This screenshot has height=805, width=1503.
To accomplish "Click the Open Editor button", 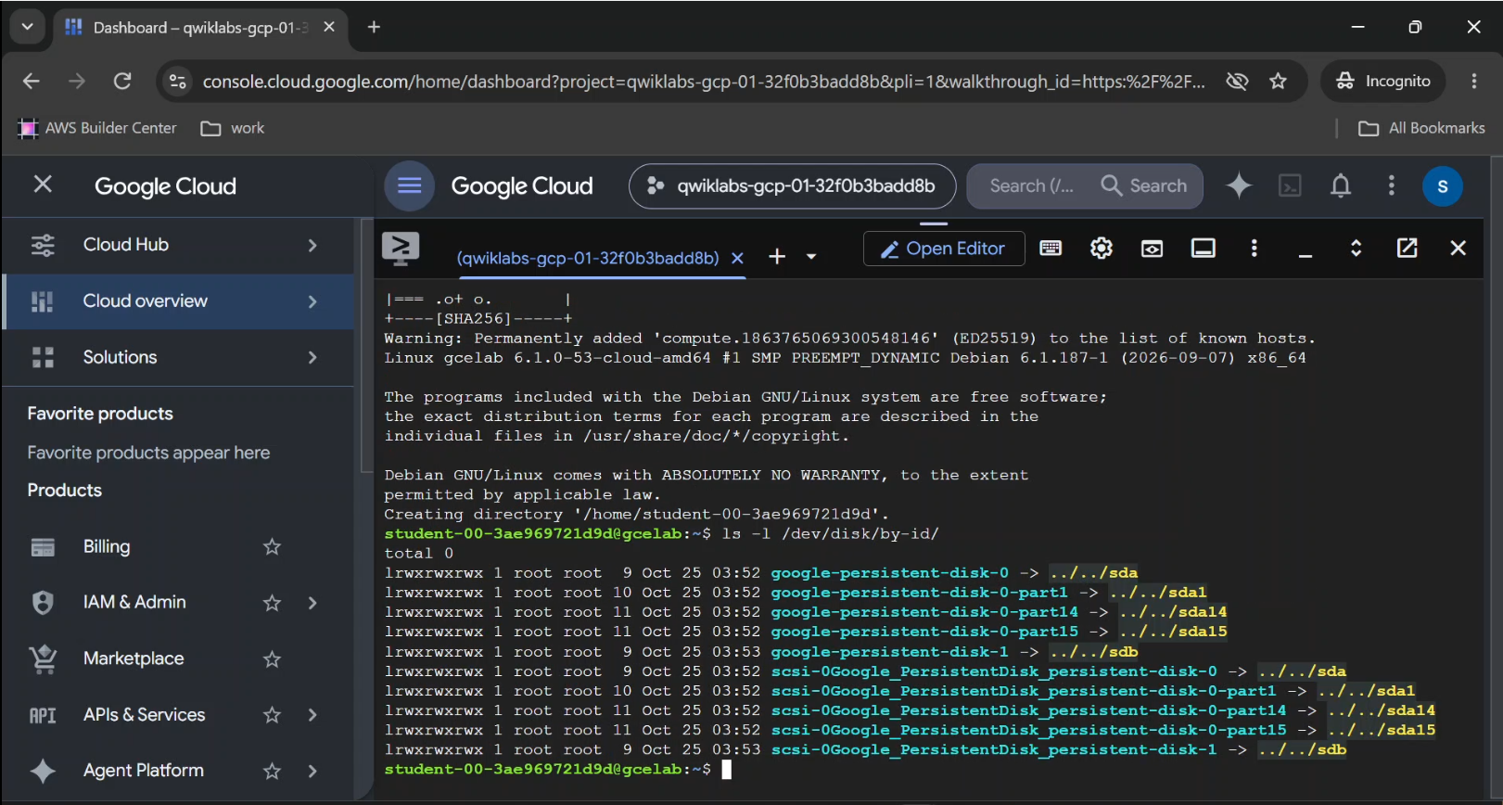I will click(x=944, y=249).
